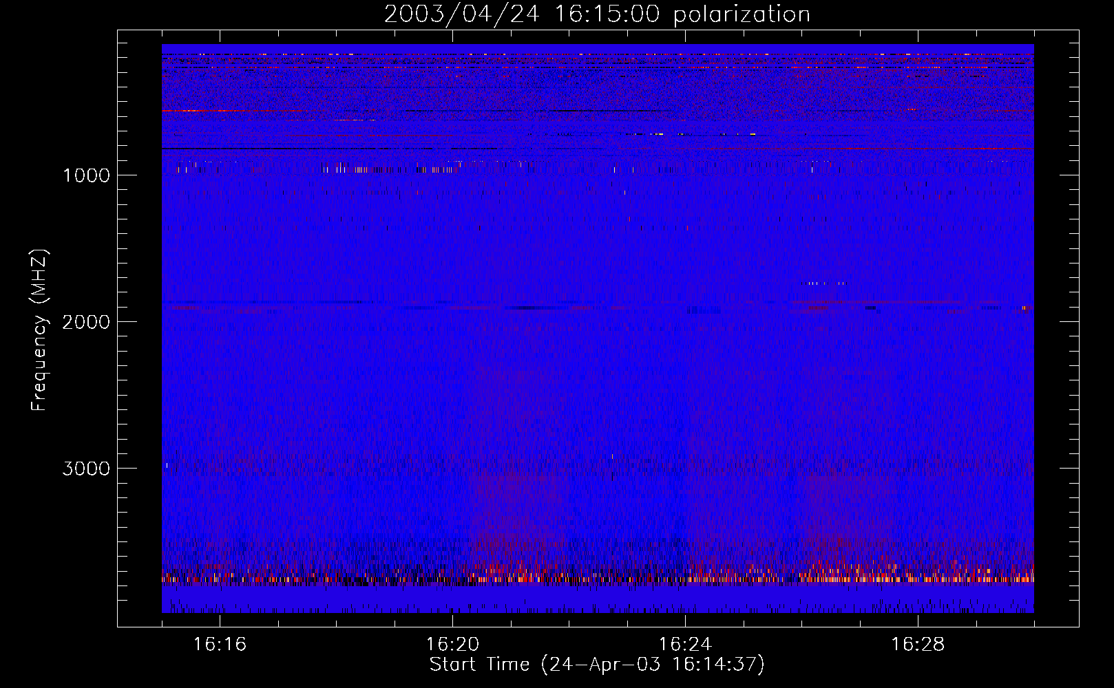Select the 1000 MHz frequency tick label
Image resolution: width=1114 pixels, height=688 pixels.
tap(86, 175)
